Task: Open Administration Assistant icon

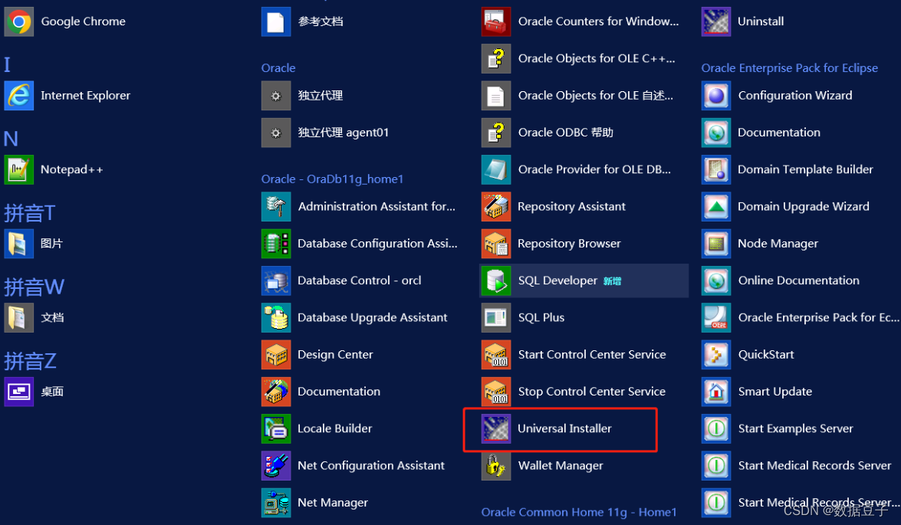Action: 276,207
